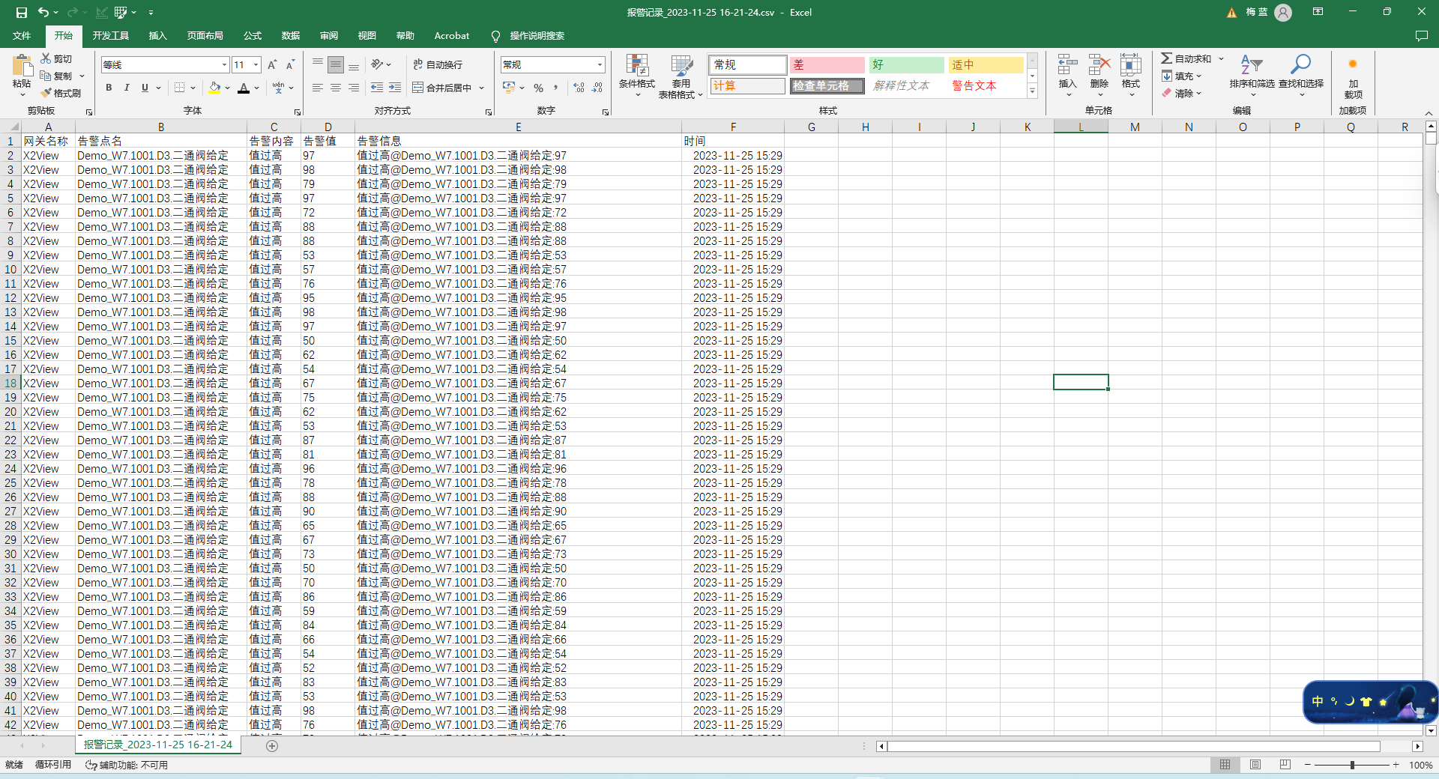1439x779 pixels.
Task: Switch to the 公式 ribbon tab
Action: [x=253, y=35]
